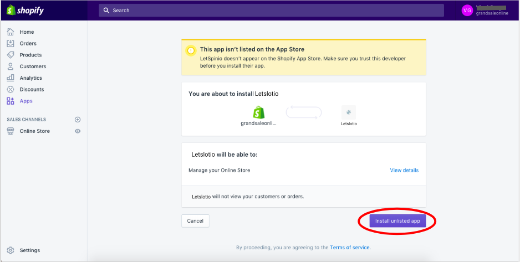Viewport: 520px width, 262px height.
Task: Open the VG account avatar menu
Action: click(x=468, y=11)
